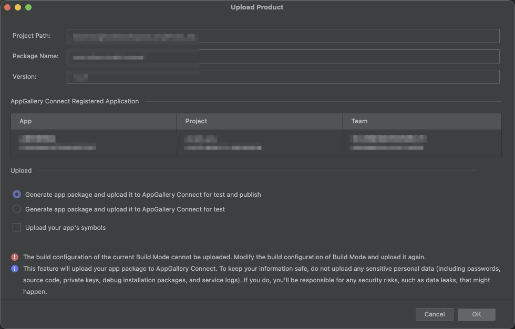Cancel the Upload Product dialog

[x=434, y=314]
